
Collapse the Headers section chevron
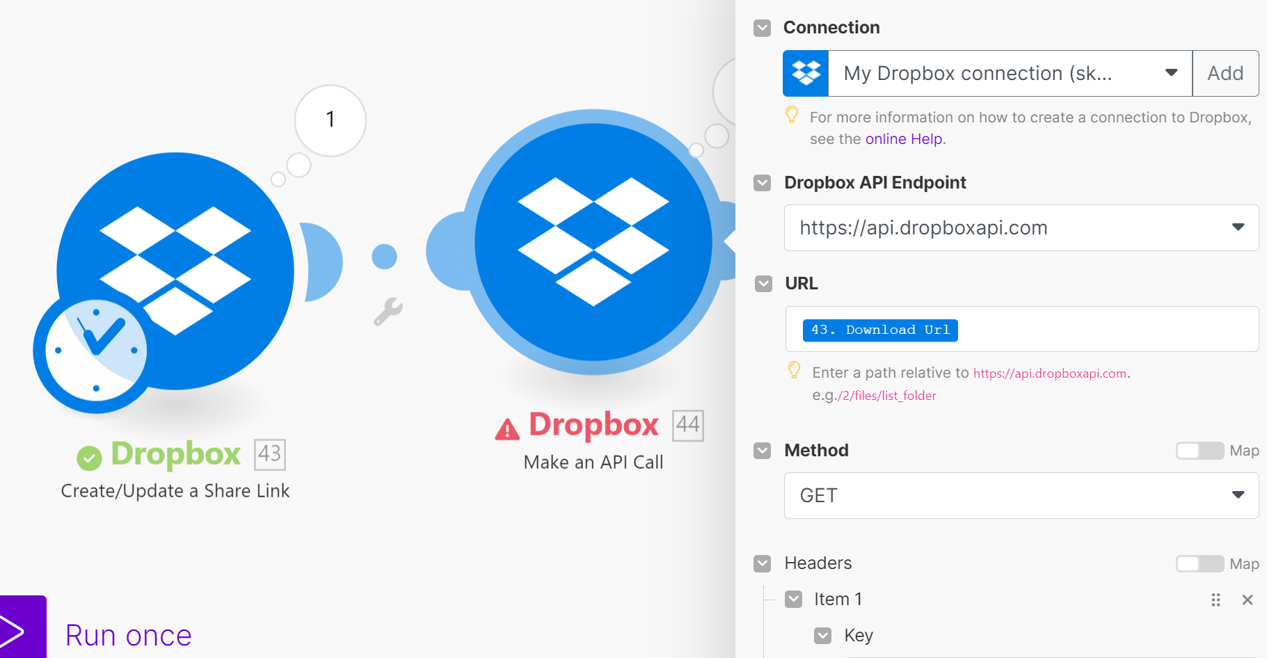coord(763,563)
